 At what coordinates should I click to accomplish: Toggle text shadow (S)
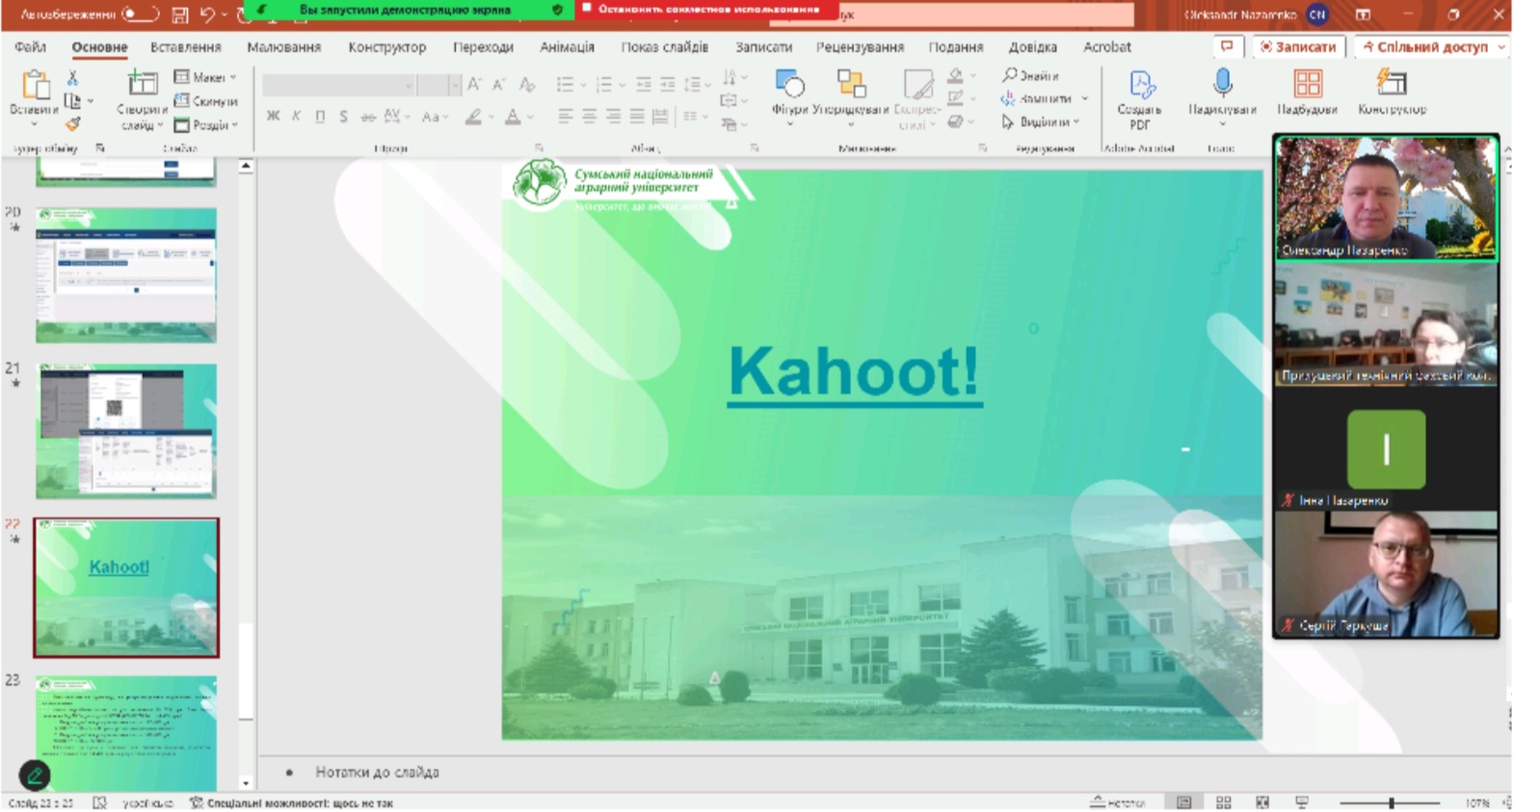point(343,117)
